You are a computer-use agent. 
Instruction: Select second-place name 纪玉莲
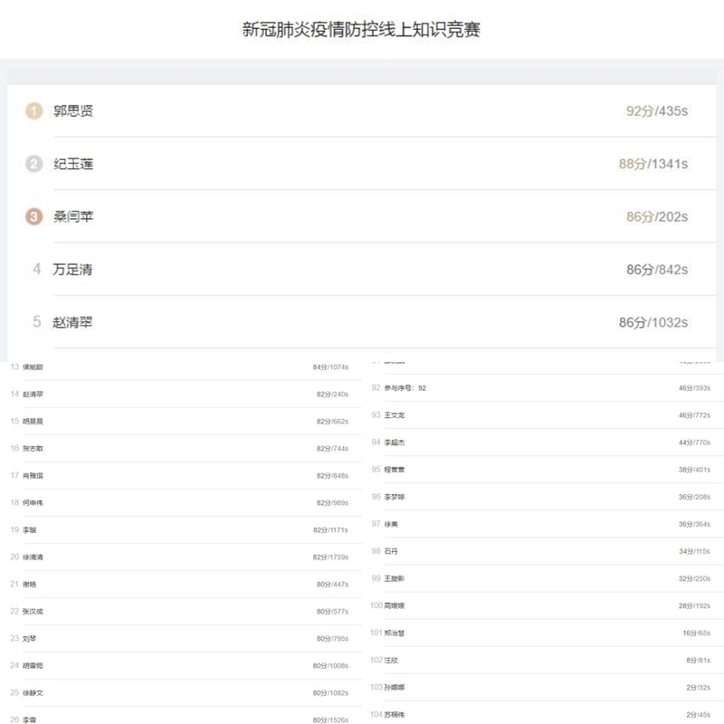click(x=73, y=164)
